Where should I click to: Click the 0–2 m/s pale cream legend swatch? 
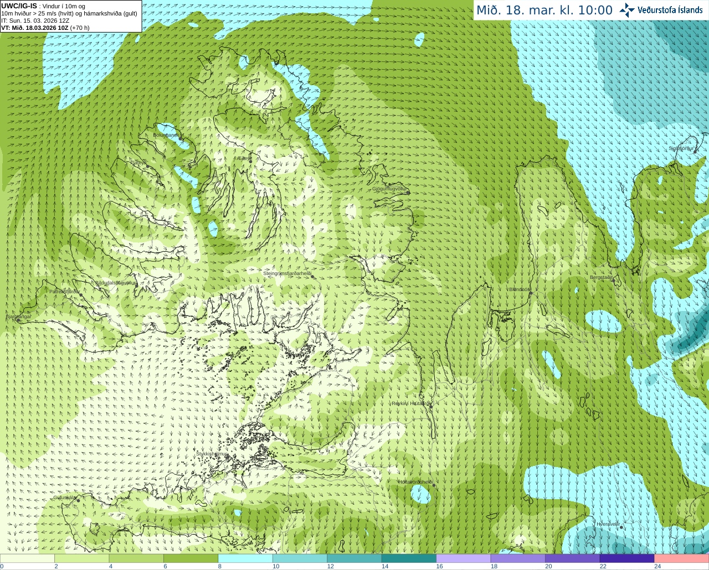point(27,558)
